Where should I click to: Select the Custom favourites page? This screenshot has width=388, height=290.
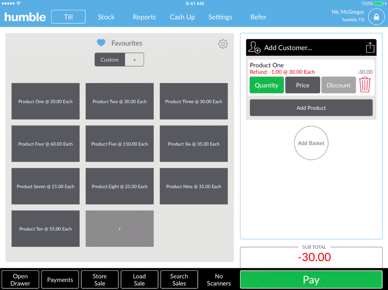[x=109, y=60]
